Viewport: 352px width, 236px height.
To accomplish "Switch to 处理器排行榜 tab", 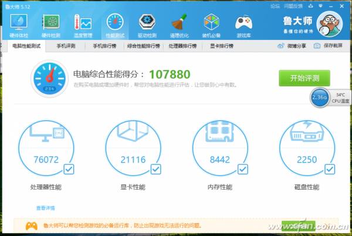I will click(182, 46).
